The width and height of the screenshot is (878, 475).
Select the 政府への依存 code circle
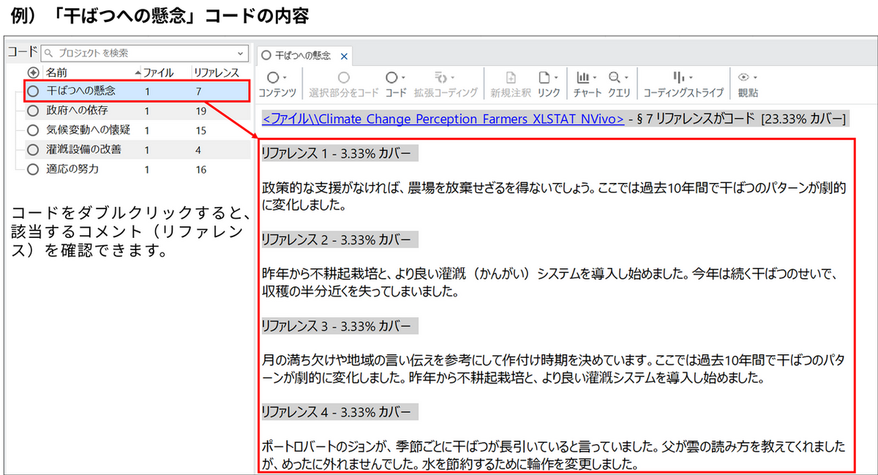[32, 111]
